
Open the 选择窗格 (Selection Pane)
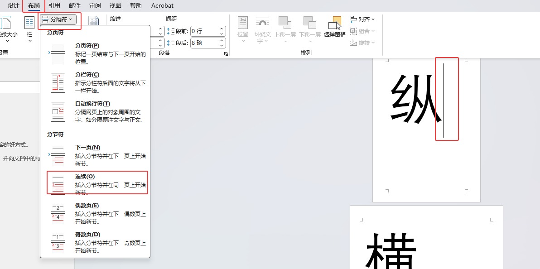[x=335, y=26]
